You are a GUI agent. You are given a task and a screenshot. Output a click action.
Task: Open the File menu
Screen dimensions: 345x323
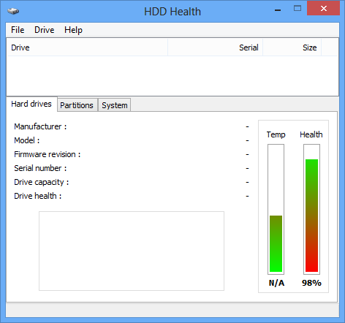18,30
